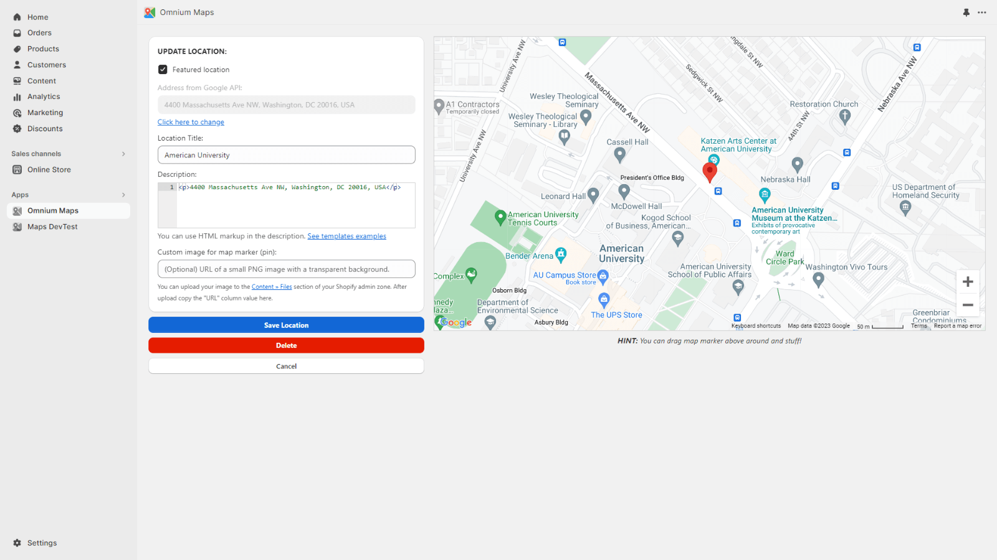Open the Online Store channel
The image size is (997, 560).
point(49,169)
